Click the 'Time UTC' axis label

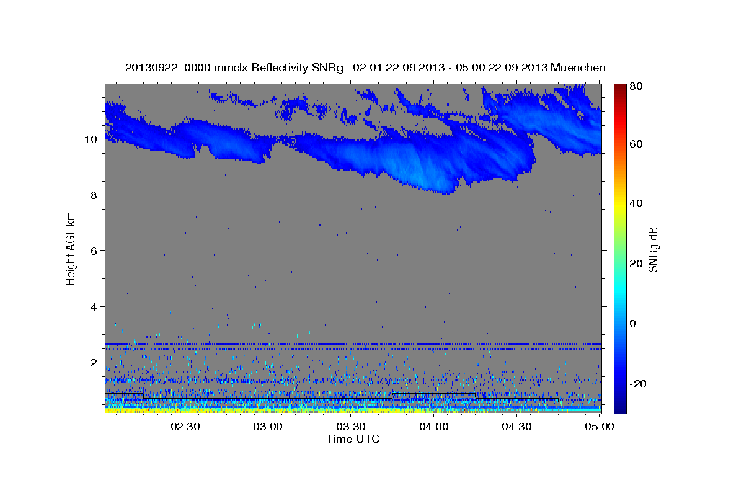point(353,439)
